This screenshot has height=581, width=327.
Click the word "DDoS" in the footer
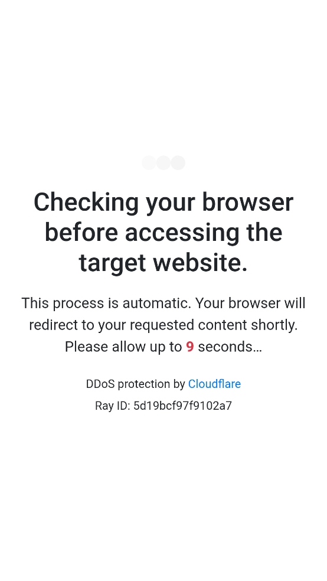(x=100, y=384)
